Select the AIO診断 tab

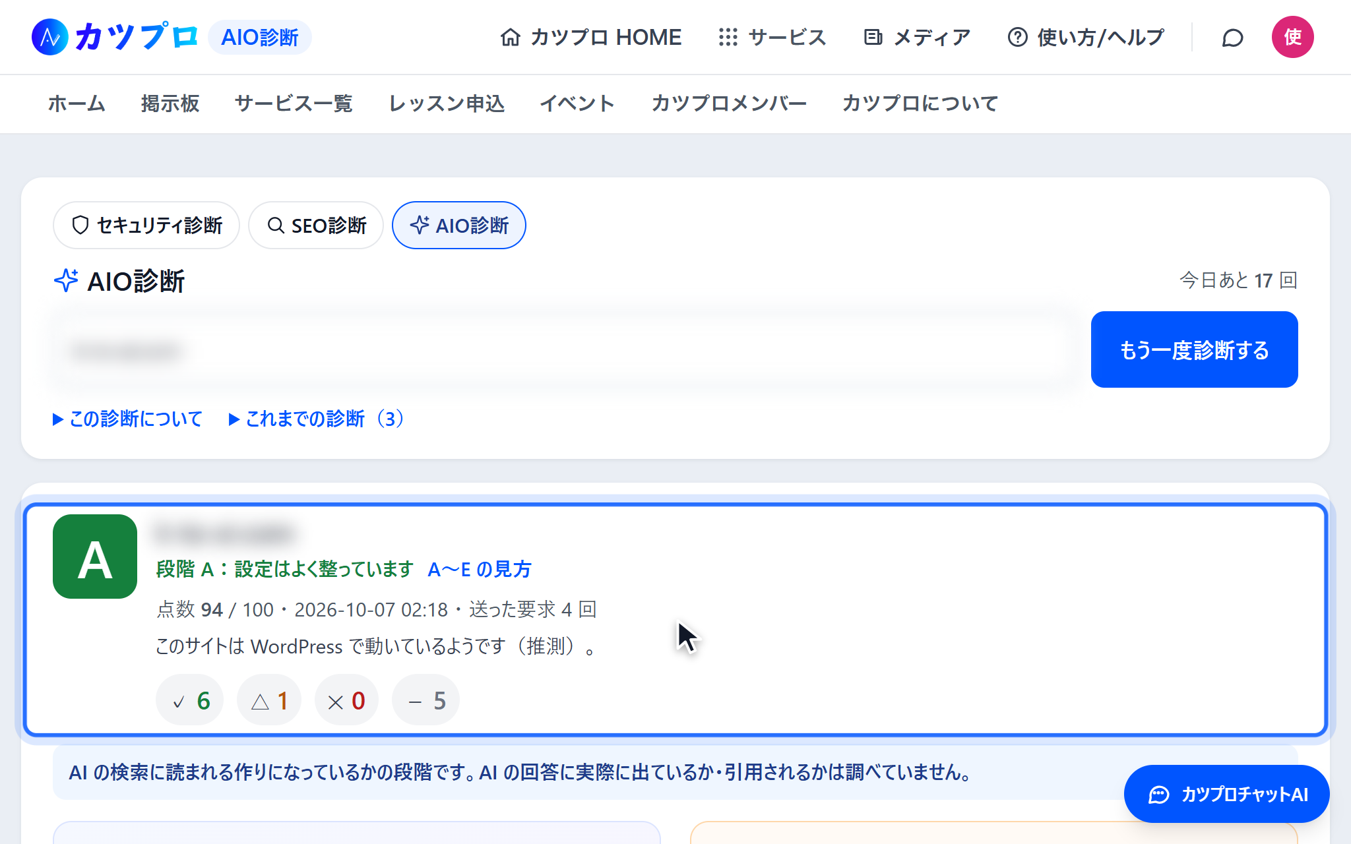(459, 226)
